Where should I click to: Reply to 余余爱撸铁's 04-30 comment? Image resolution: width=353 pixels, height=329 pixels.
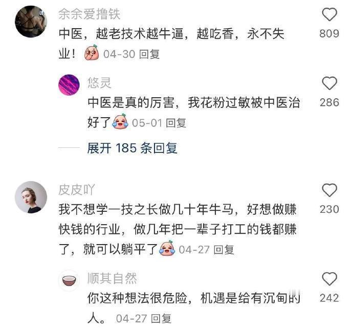coord(149,54)
